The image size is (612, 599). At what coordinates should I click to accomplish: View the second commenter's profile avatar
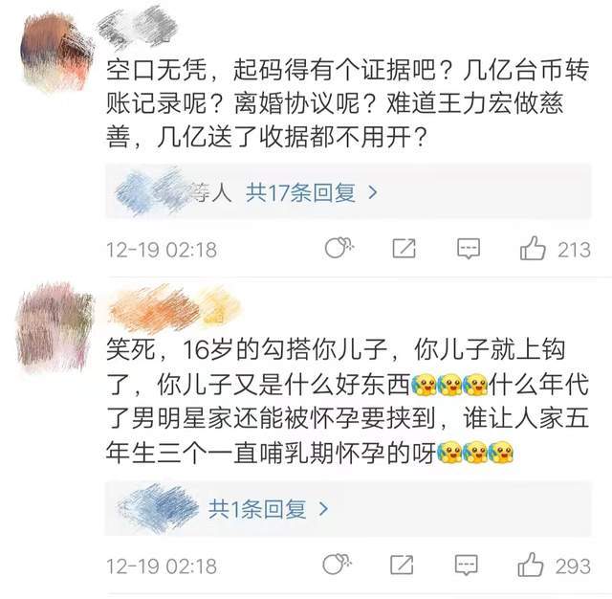click(x=54, y=328)
